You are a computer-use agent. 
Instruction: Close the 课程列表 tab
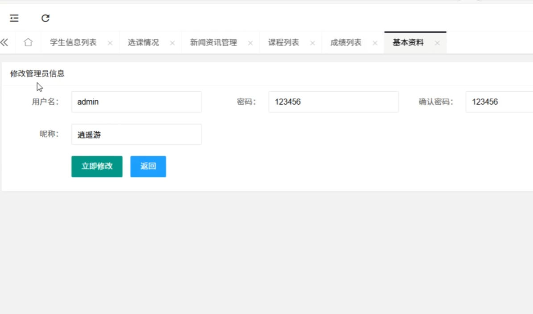[313, 43]
